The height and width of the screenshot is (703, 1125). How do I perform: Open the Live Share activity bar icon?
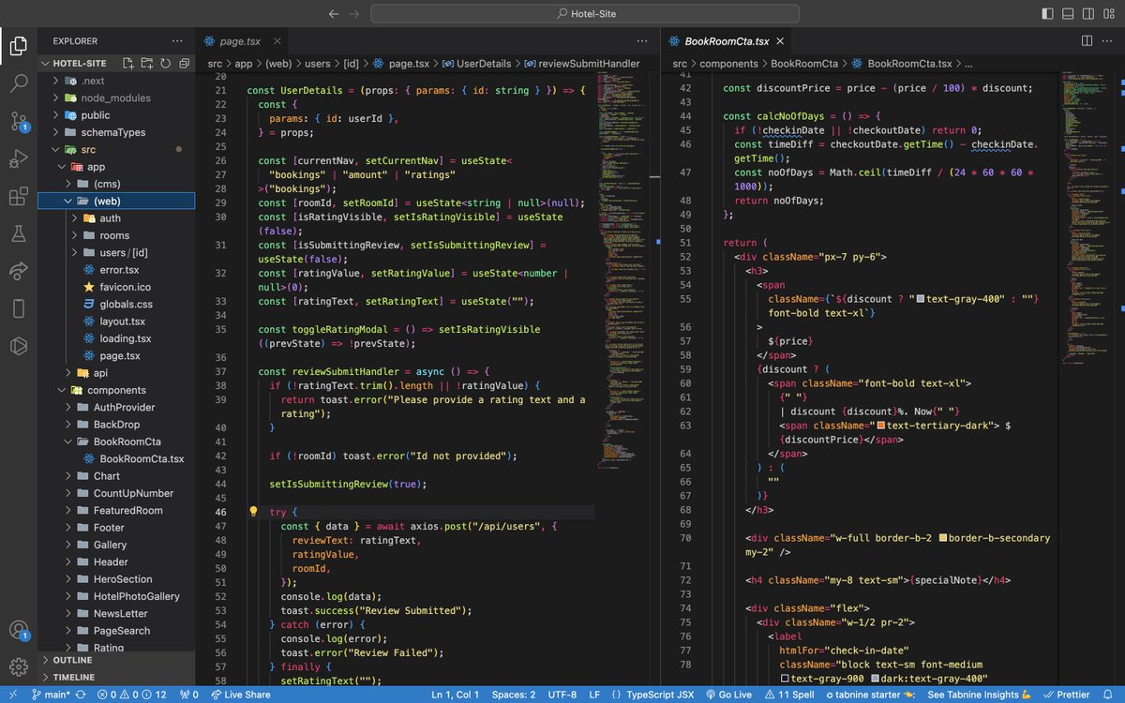point(19,271)
